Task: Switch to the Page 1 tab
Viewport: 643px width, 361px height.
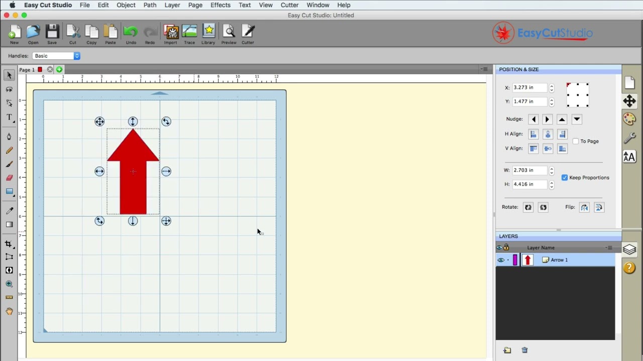Action: click(x=27, y=70)
